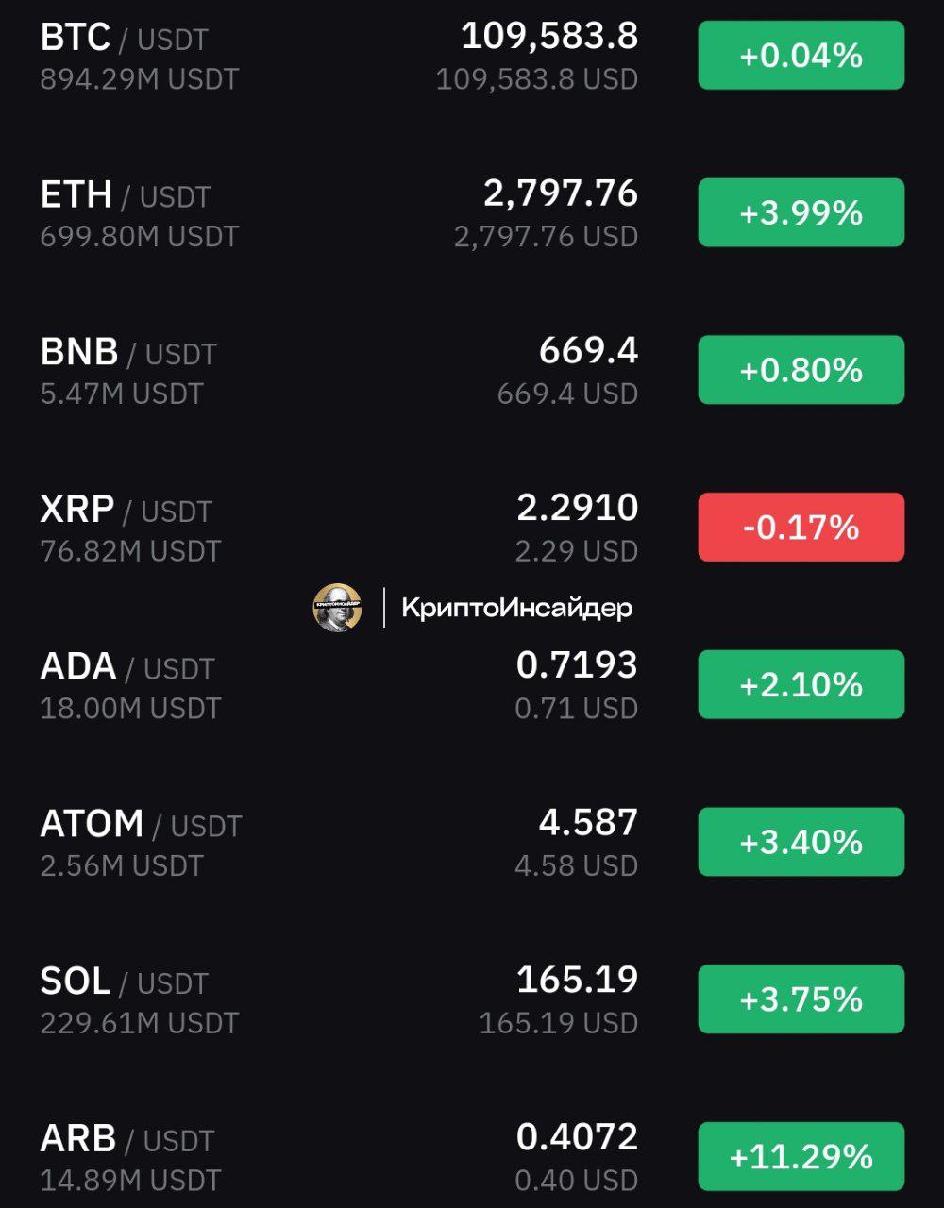Click the +3.75% SOL change badge
This screenshot has height=1208, width=944.
coord(801,998)
